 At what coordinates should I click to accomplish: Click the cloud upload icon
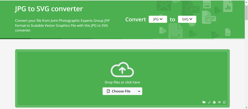[x=122, y=69]
